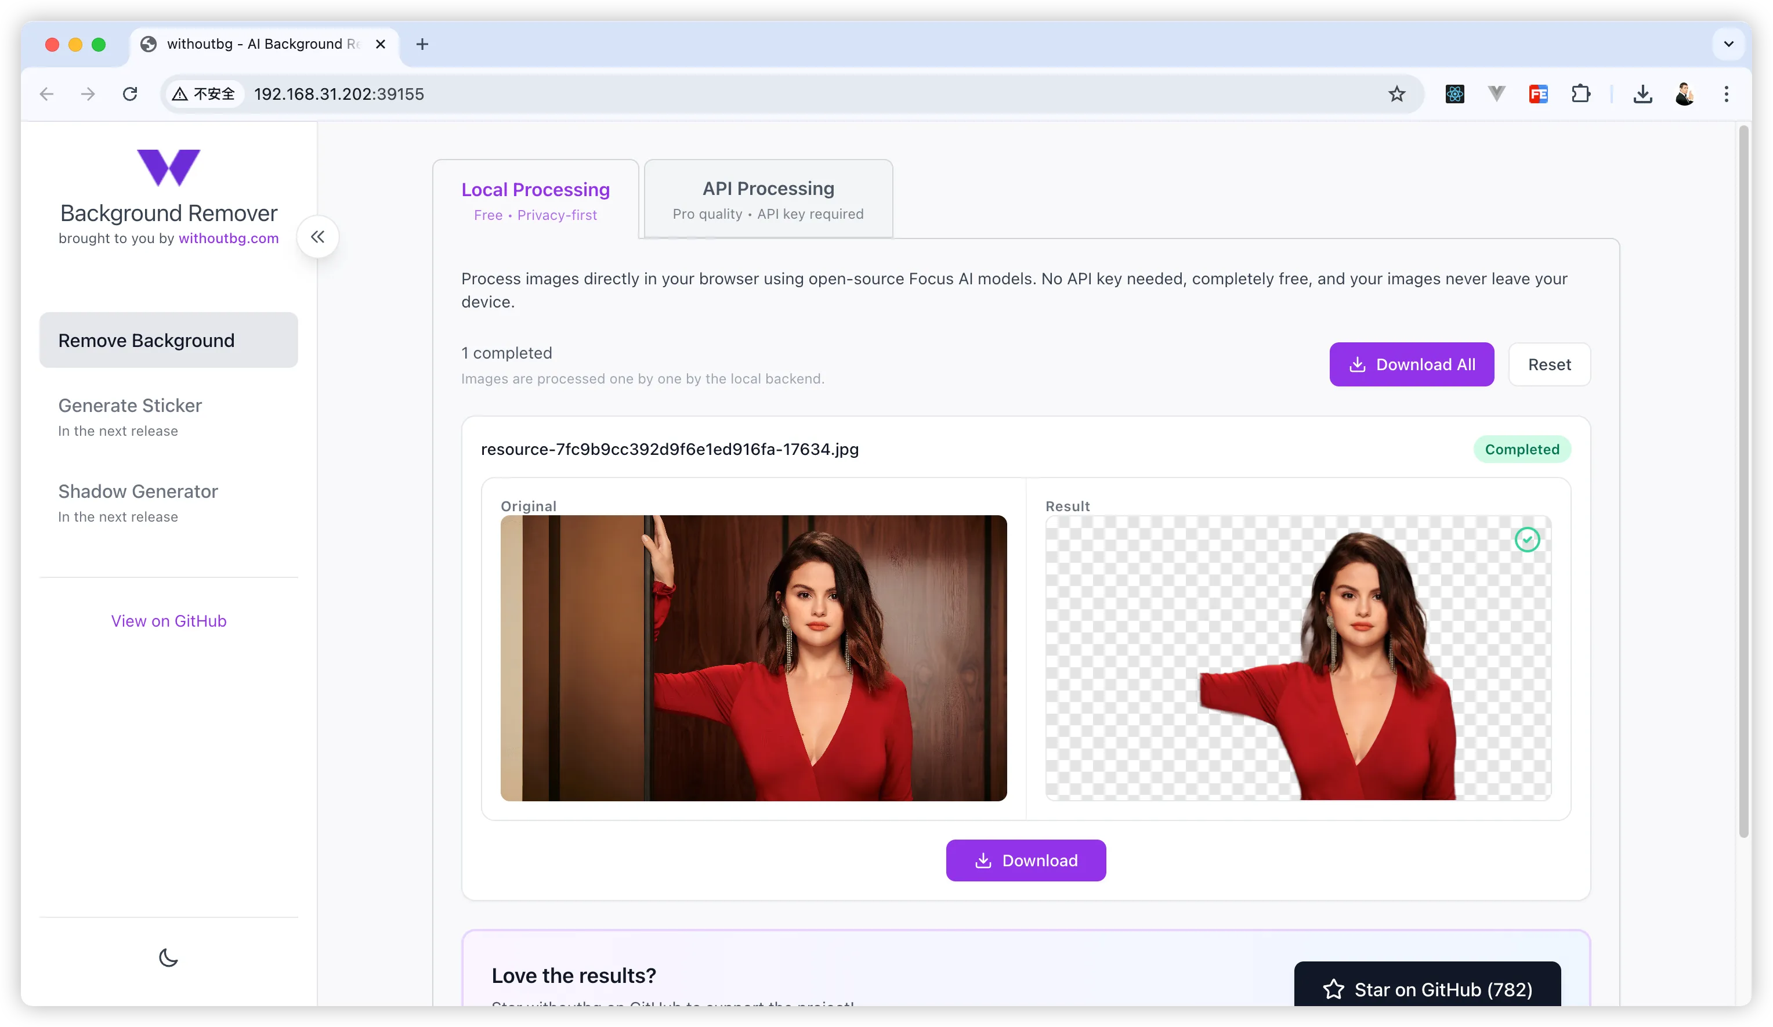Select Remove Background in the sidebar
The height and width of the screenshot is (1027, 1773).
point(169,341)
